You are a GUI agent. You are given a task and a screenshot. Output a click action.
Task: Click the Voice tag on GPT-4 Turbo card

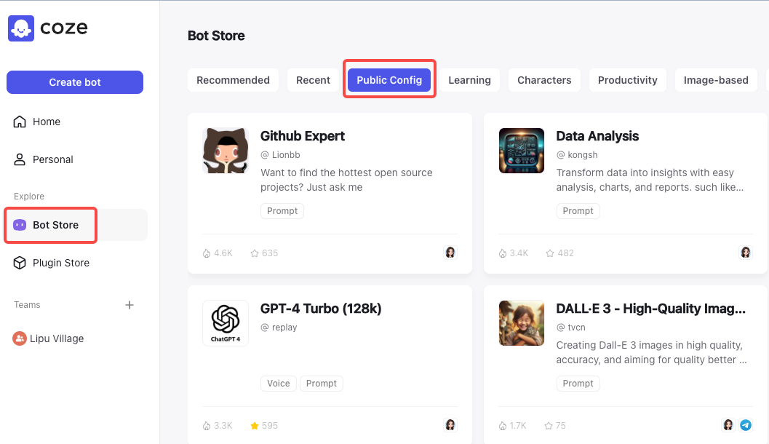[279, 383]
